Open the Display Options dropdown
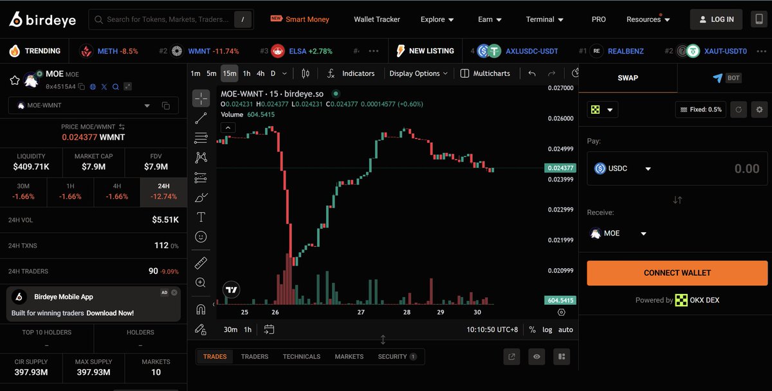This screenshot has width=772, height=391. pyautogui.click(x=419, y=73)
